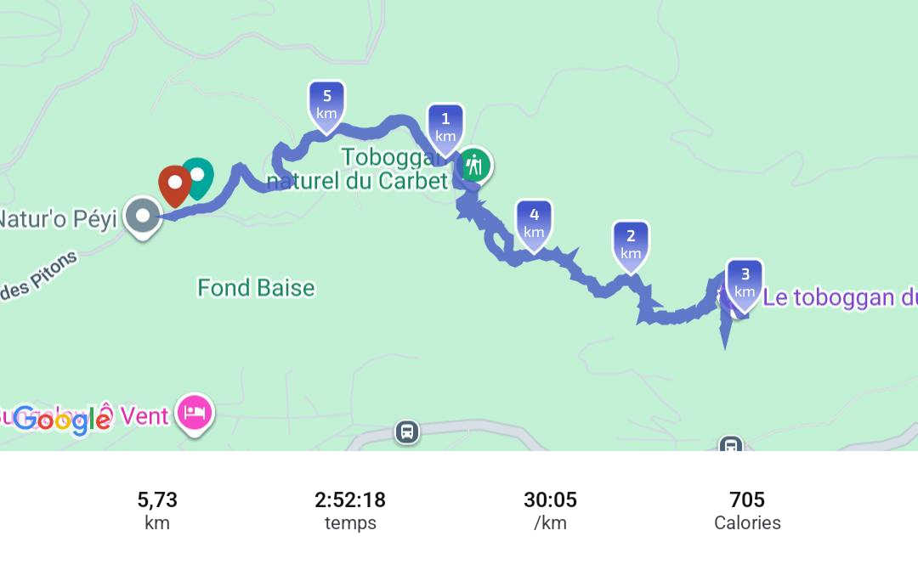Select the teal route pin

pyautogui.click(x=198, y=178)
